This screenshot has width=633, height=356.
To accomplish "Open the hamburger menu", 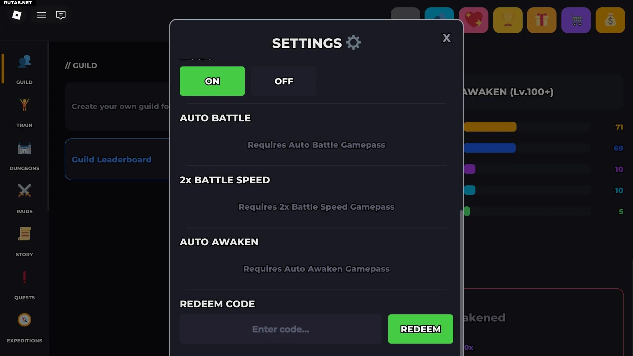I will pyautogui.click(x=41, y=15).
